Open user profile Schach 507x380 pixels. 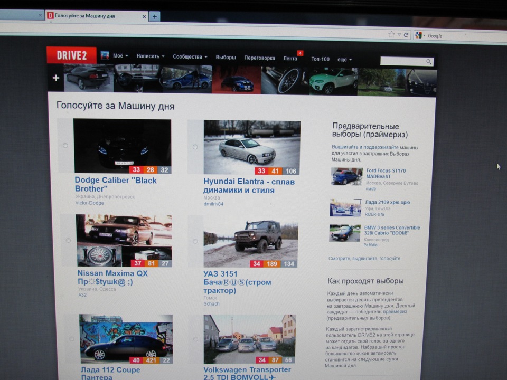pyautogui.click(x=211, y=304)
